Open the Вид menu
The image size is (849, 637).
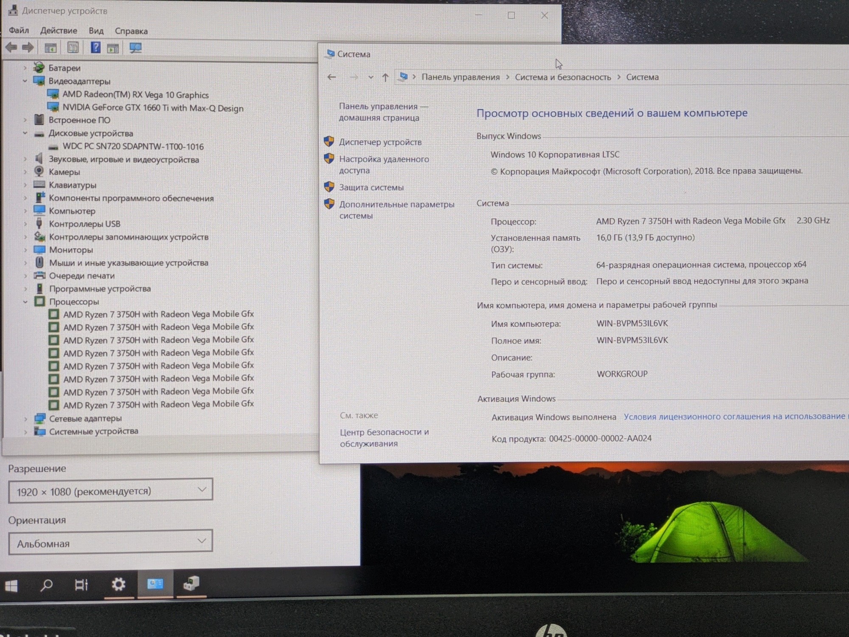coord(96,31)
